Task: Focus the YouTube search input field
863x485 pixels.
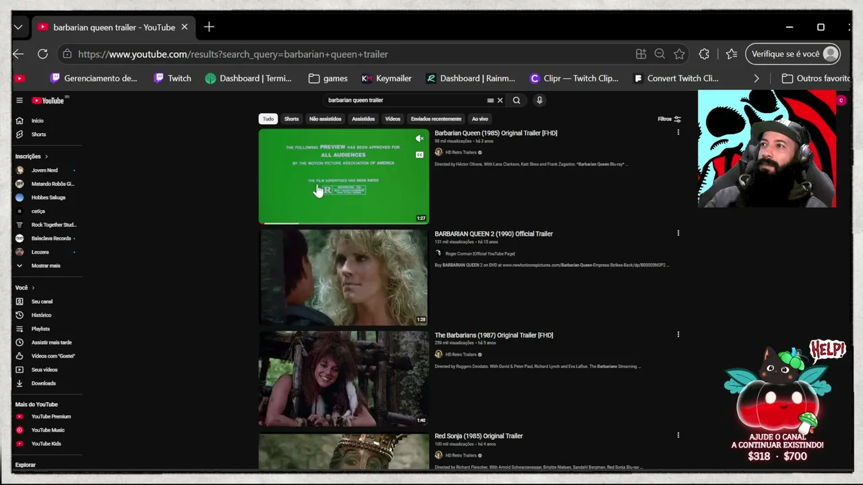Action: pos(405,100)
